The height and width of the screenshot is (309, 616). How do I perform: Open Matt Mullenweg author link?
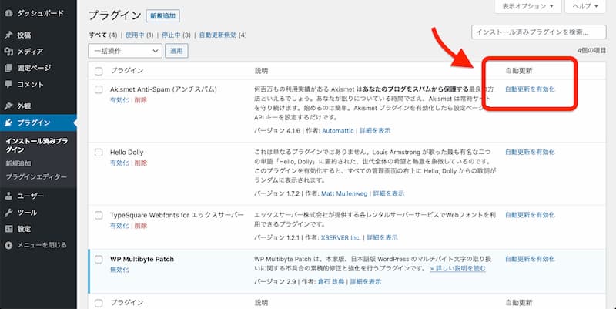coord(344,193)
